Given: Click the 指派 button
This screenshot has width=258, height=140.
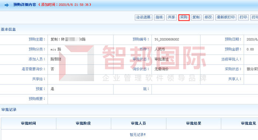Looking at the screenshot, I should pos(159,17).
